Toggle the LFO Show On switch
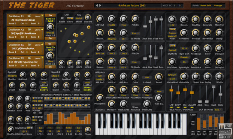Screen dimensions: 233x139 point(70,18)
